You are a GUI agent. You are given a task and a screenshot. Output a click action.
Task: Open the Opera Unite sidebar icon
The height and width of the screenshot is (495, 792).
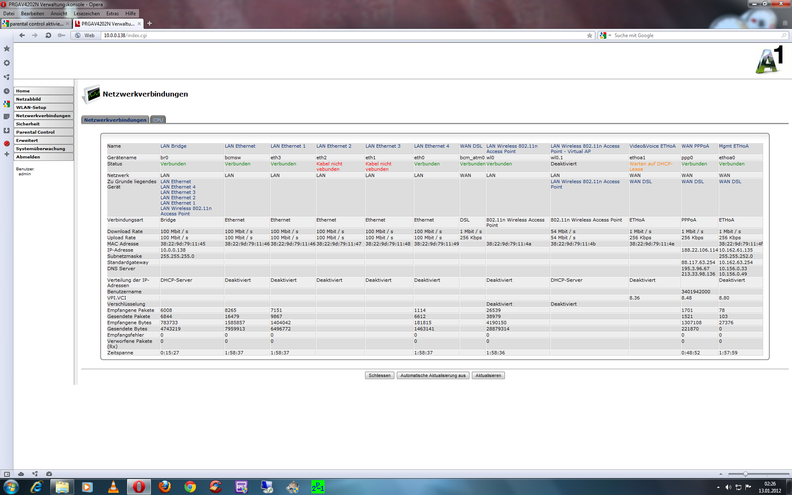[x=7, y=77]
